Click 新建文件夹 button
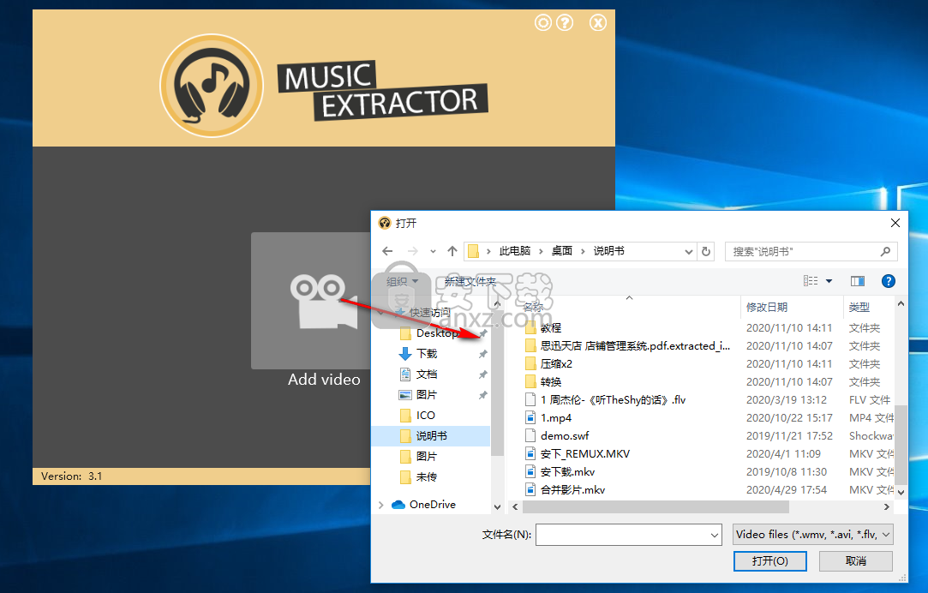The width and height of the screenshot is (928, 593). coord(470,281)
